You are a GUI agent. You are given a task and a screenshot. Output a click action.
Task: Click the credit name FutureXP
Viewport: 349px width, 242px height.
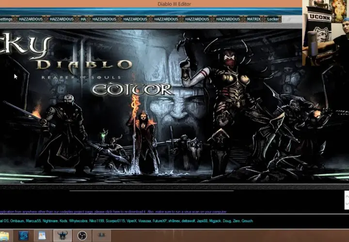point(159,221)
